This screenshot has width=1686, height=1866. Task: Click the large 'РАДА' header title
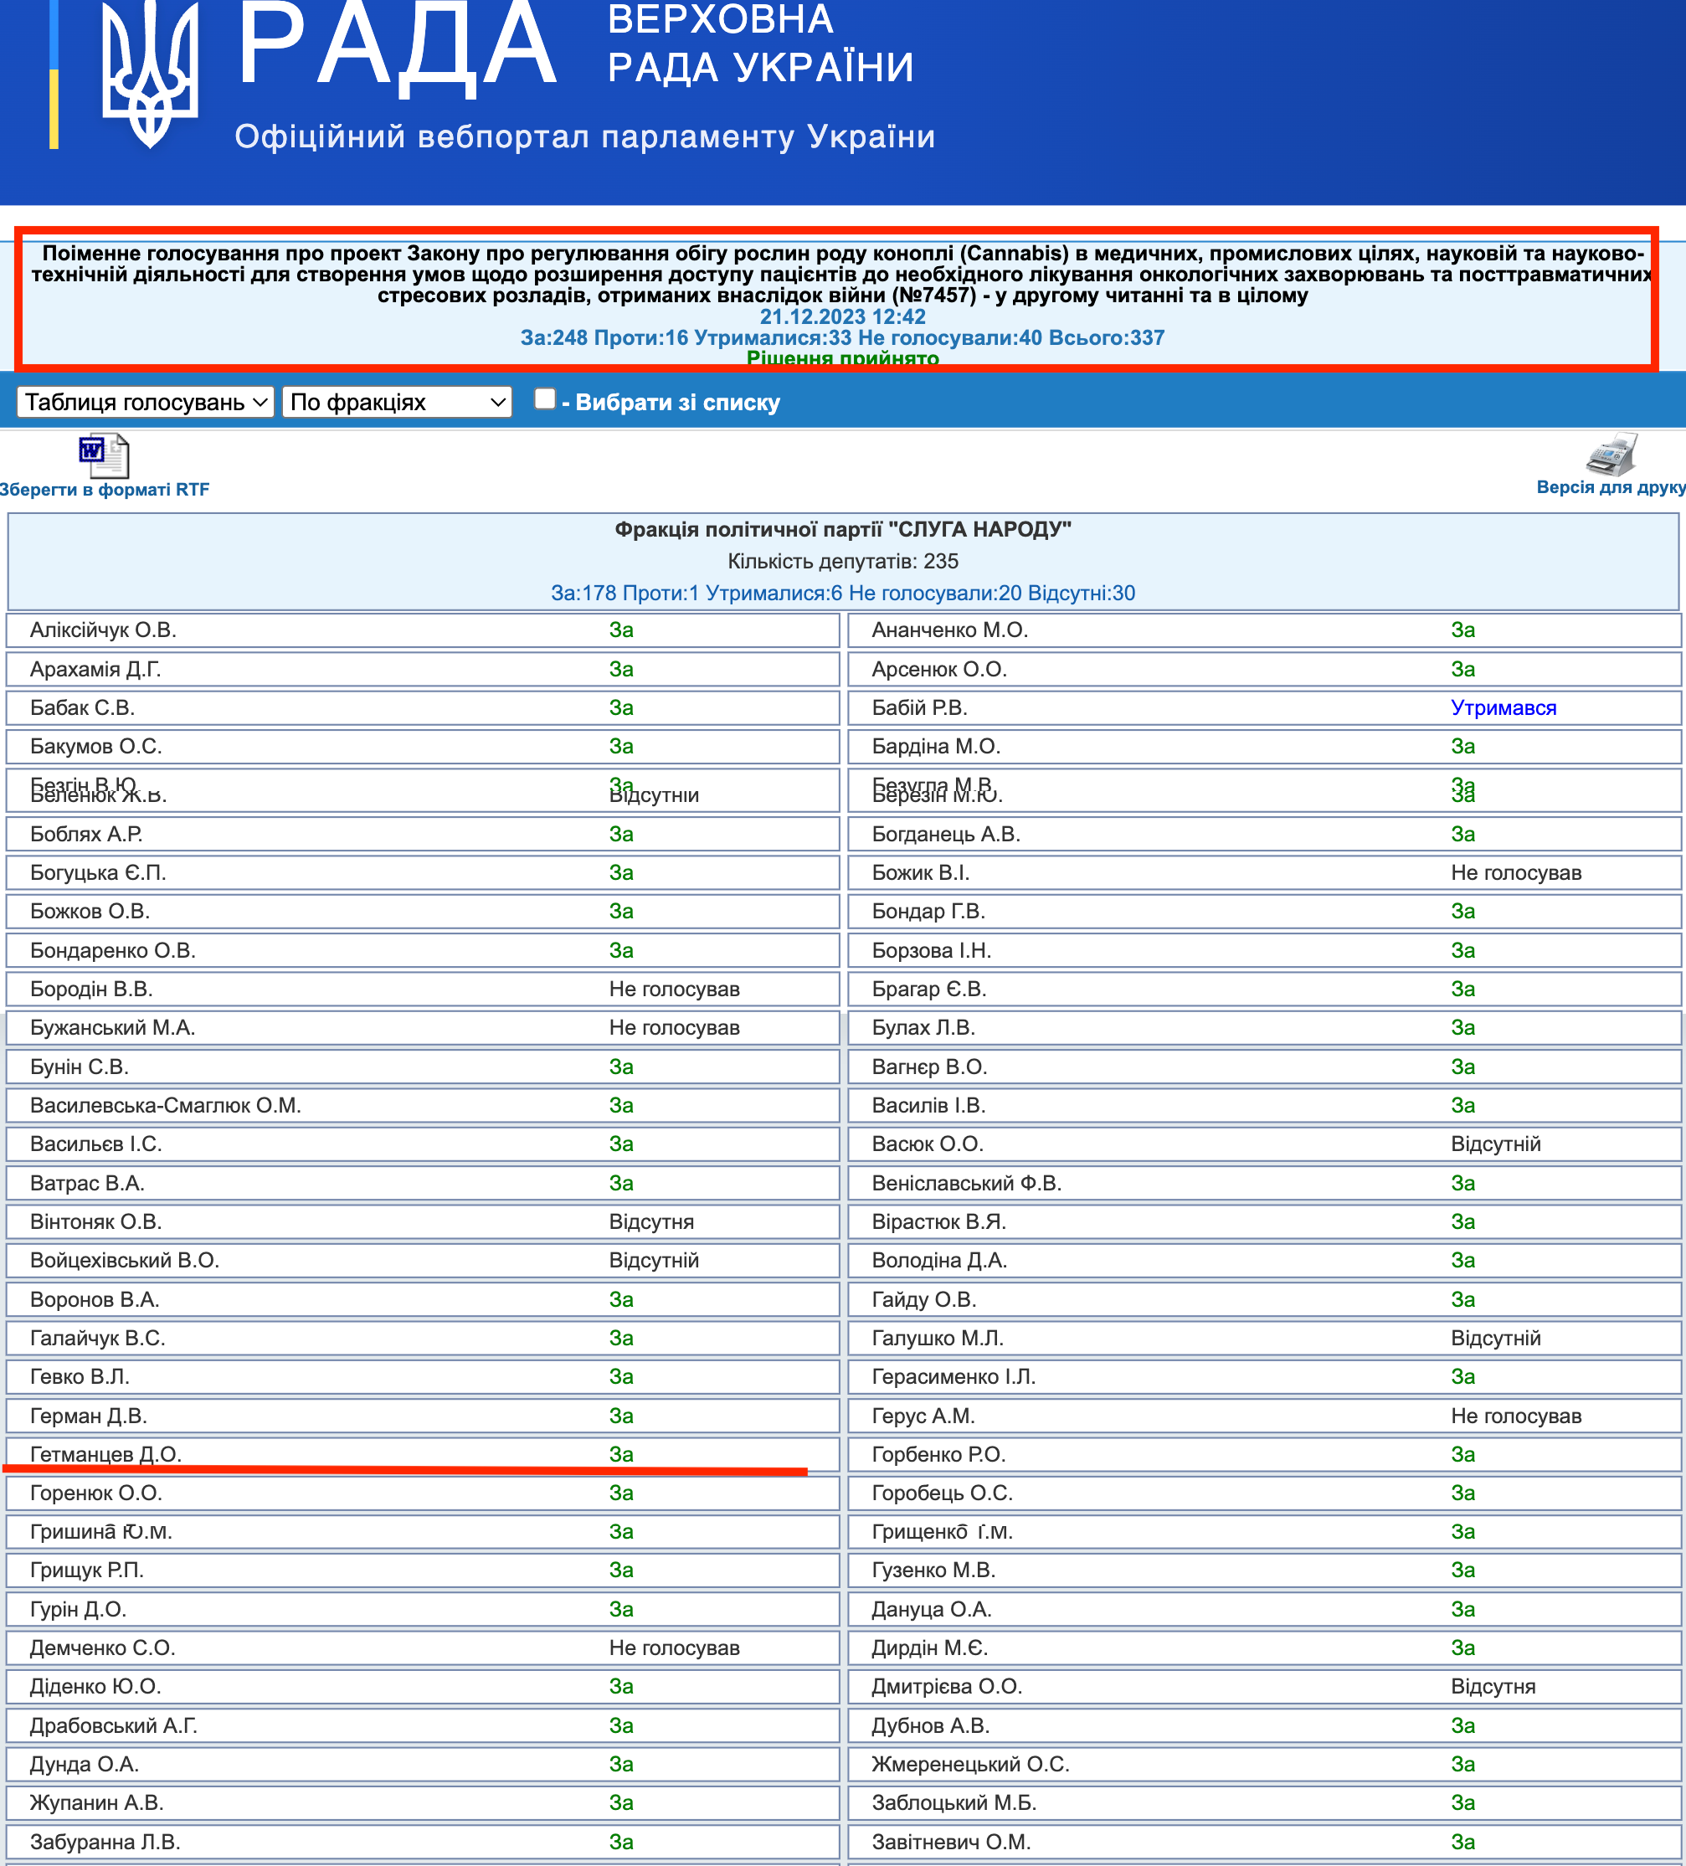pos(397,46)
